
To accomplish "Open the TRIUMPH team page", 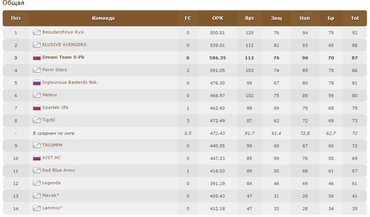I will click(x=52, y=145).
